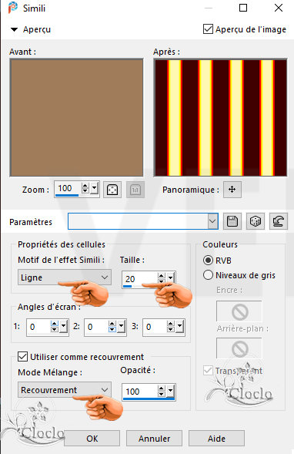Click the PaintShop Pro icon in title bar
This screenshot has width=294, height=454.
coord(13,8)
